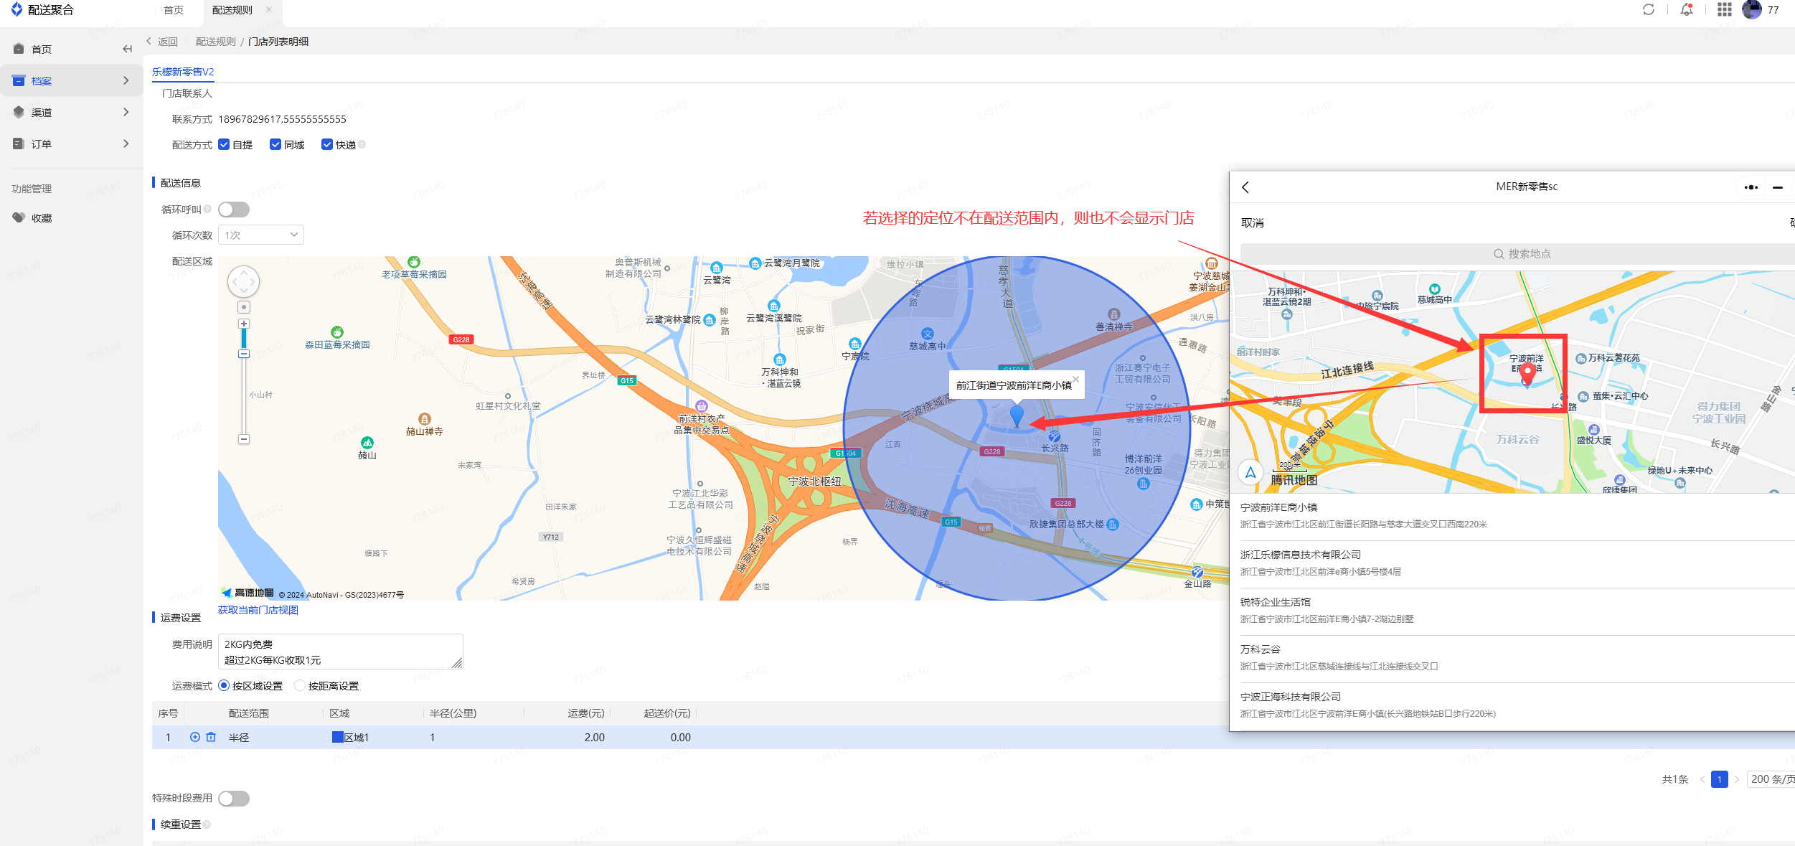
Task: Click the 费用说明 text area
Action: click(341, 652)
